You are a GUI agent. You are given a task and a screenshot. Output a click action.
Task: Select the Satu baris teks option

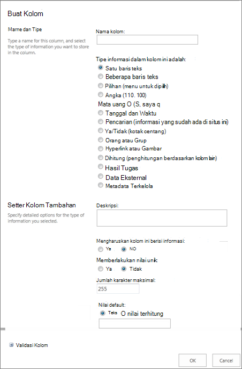[100, 68]
